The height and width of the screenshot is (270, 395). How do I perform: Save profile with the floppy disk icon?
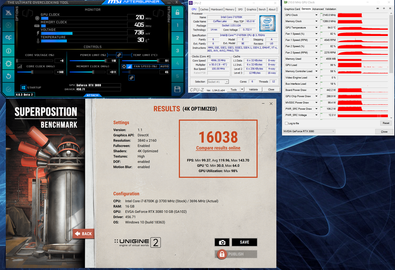(177, 89)
